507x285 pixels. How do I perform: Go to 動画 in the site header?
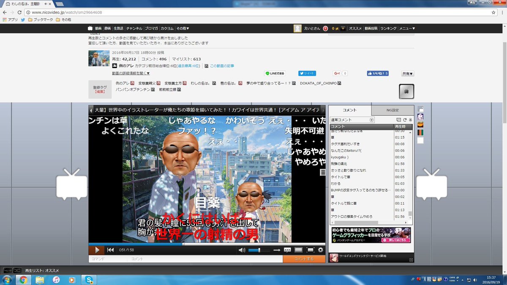coord(98,28)
